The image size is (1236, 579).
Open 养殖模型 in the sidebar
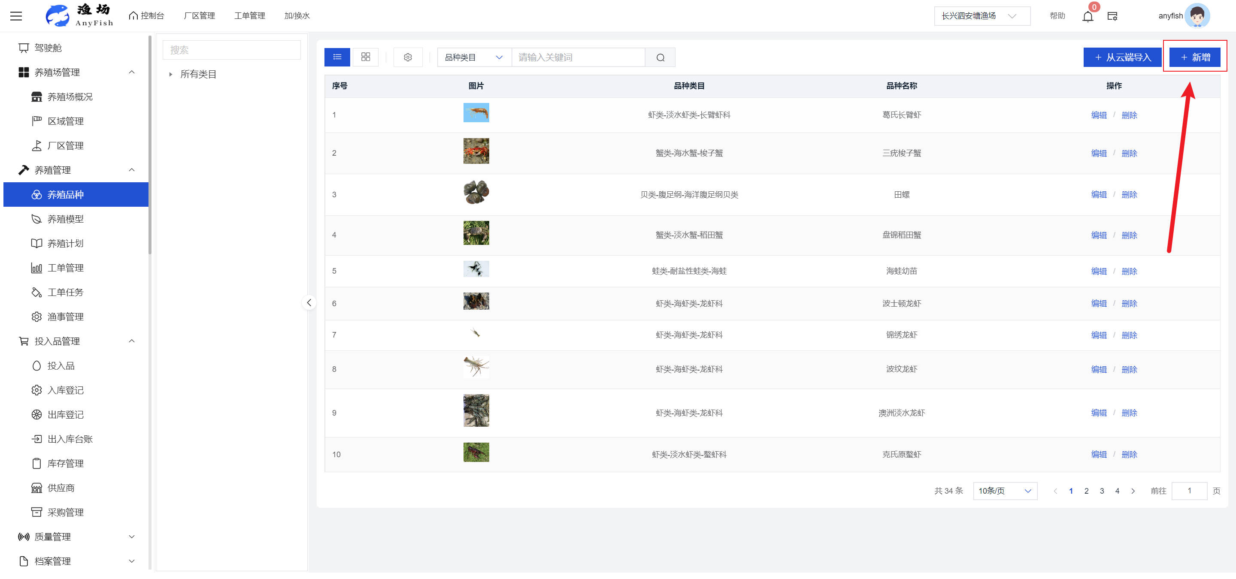[65, 219]
